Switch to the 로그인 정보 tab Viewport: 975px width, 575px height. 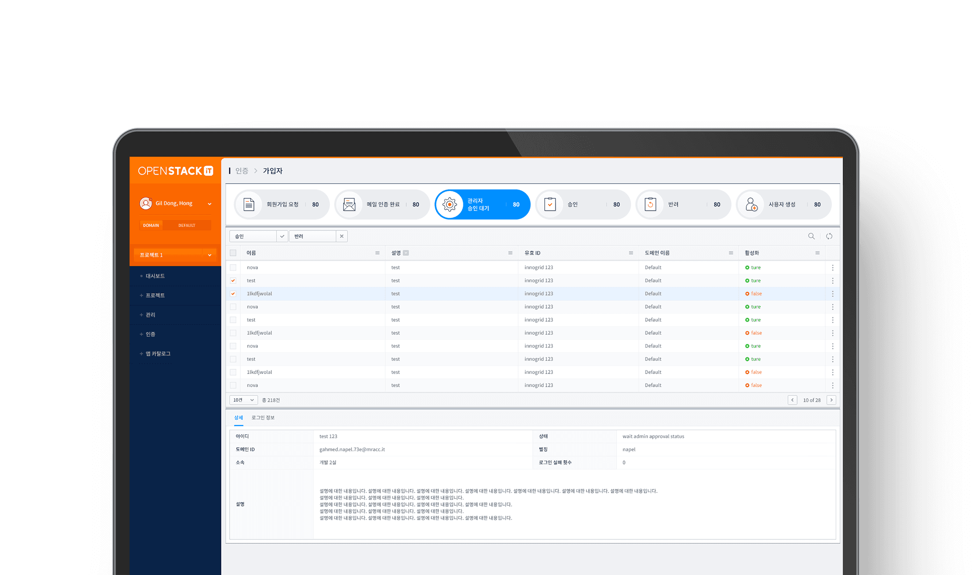click(263, 417)
